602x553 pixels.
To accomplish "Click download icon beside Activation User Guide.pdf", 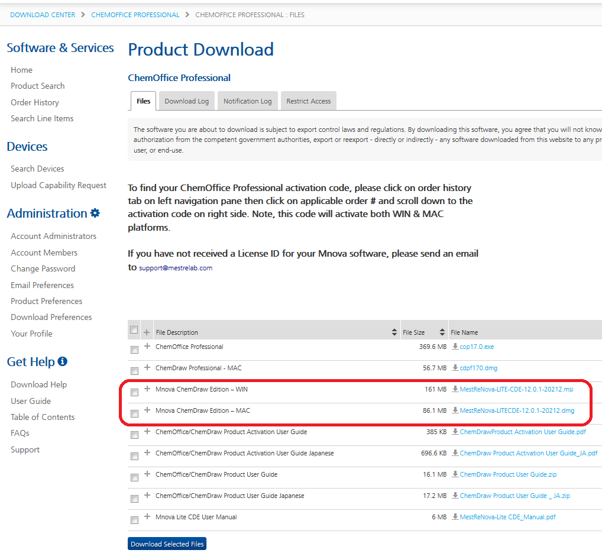I will [455, 432].
